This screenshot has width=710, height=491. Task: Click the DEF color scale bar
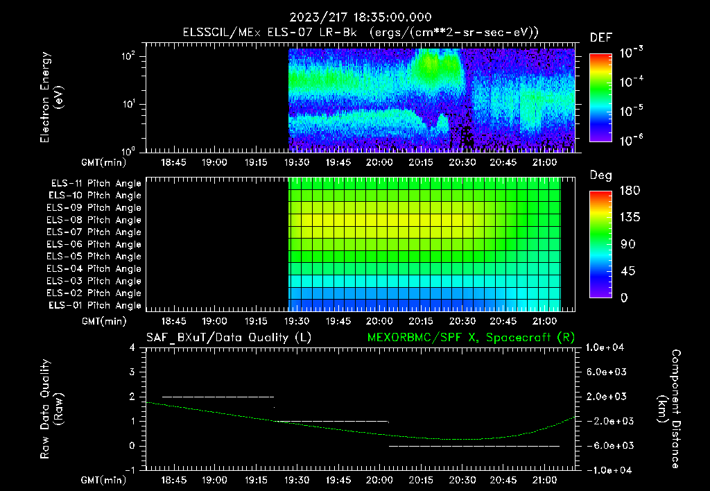pos(601,98)
